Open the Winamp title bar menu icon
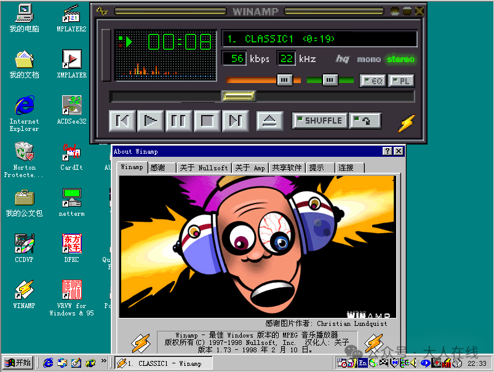 (x=102, y=11)
